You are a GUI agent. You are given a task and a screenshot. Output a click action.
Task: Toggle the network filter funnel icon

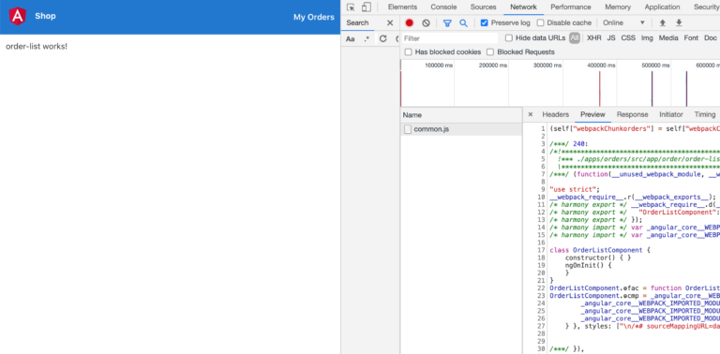447,22
